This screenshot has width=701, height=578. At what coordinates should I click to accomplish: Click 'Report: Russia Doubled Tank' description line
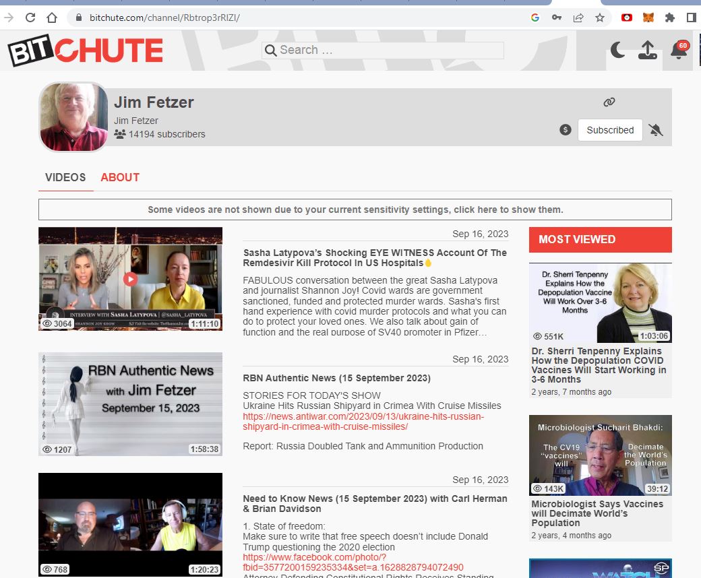(363, 446)
